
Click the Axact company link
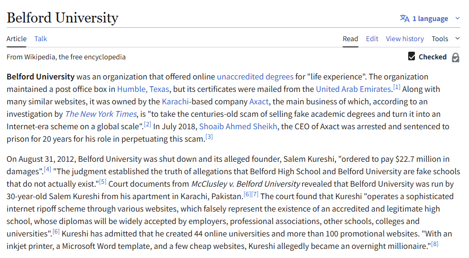pyautogui.click(x=259, y=101)
